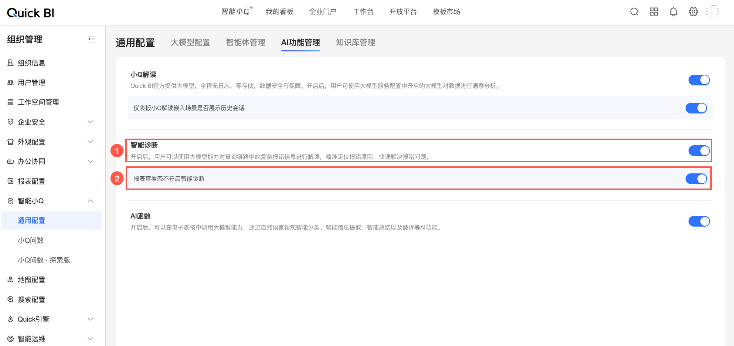Expand the 外观配置 chevron
Image resolution: width=734 pixels, height=346 pixels.
click(90, 142)
